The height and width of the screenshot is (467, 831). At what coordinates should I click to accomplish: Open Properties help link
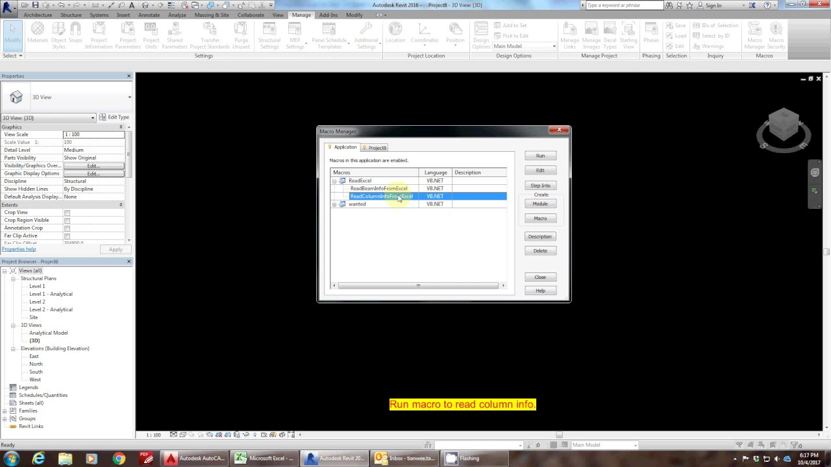[19, 249]
